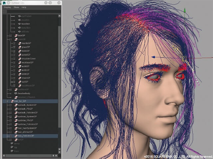The width and height of the screenshot is (213, 159).
Task: Expand the mantleGP node
Action: 14,43
